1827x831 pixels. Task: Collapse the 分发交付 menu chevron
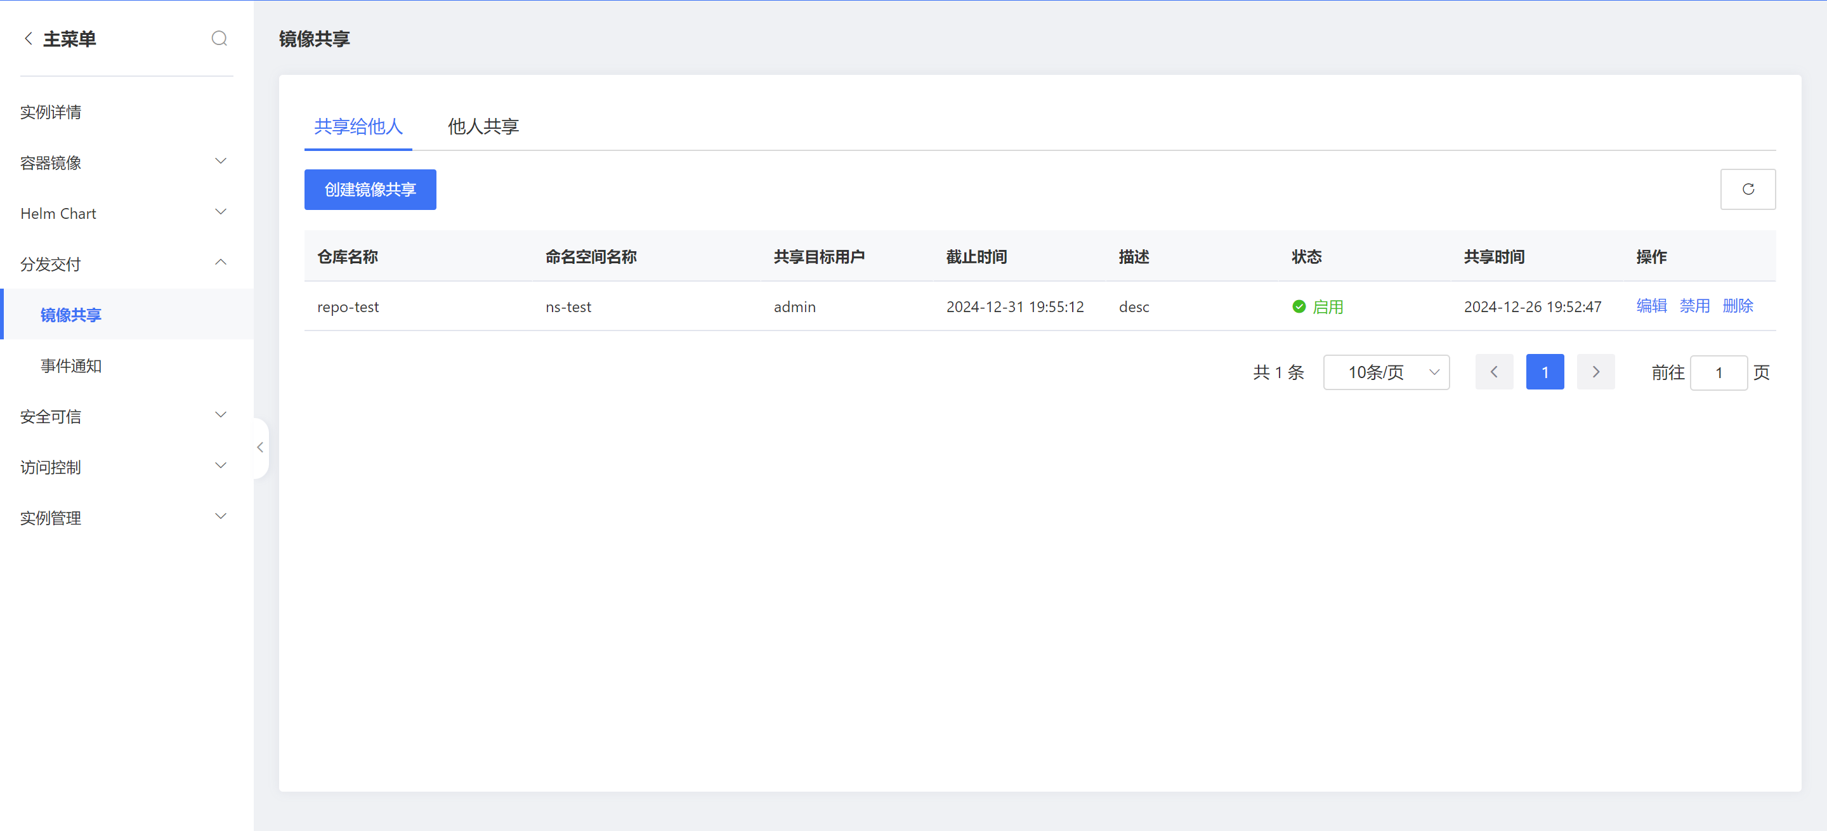pyautogui.click(x=221, y=263)
